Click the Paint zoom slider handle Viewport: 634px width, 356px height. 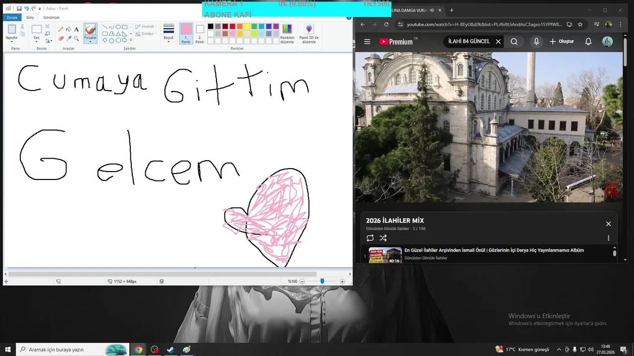(322, 281)
